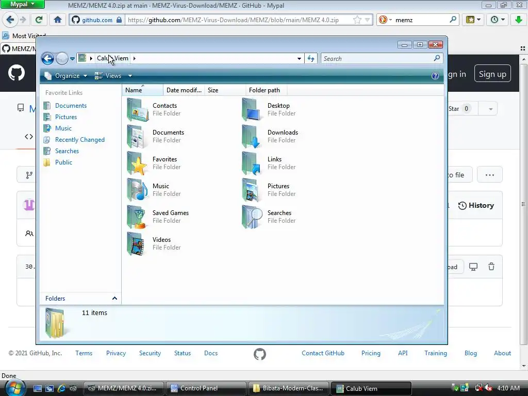The height and width of the screenshot is (396, 528).
Task: Click the Explorer Search input field
Action: pos(377,59)
